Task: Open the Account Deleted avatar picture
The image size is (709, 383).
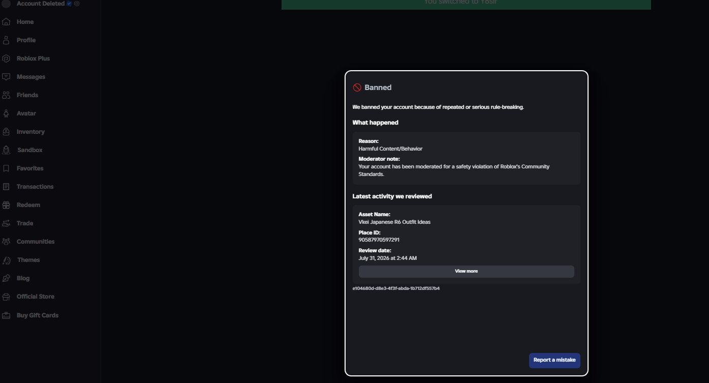Action: tap(6, 4)
